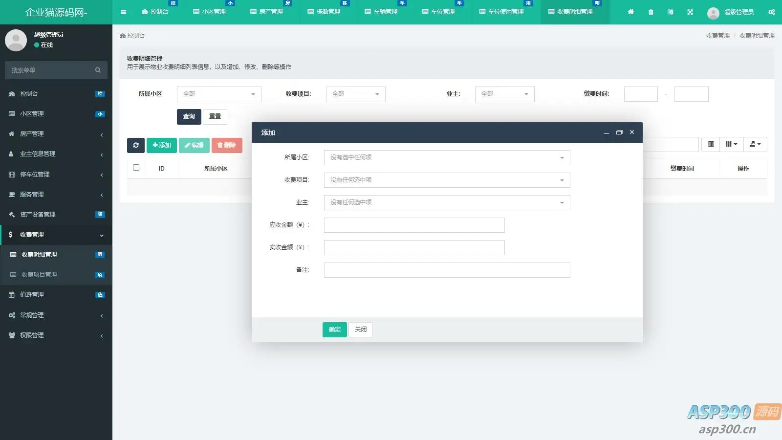The image size is (782, 440).
Task: Open the columns grid dropdown icon
Action: pos(731,144)
